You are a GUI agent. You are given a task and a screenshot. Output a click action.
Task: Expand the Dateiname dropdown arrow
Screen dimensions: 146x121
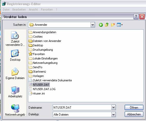(113, 107)
